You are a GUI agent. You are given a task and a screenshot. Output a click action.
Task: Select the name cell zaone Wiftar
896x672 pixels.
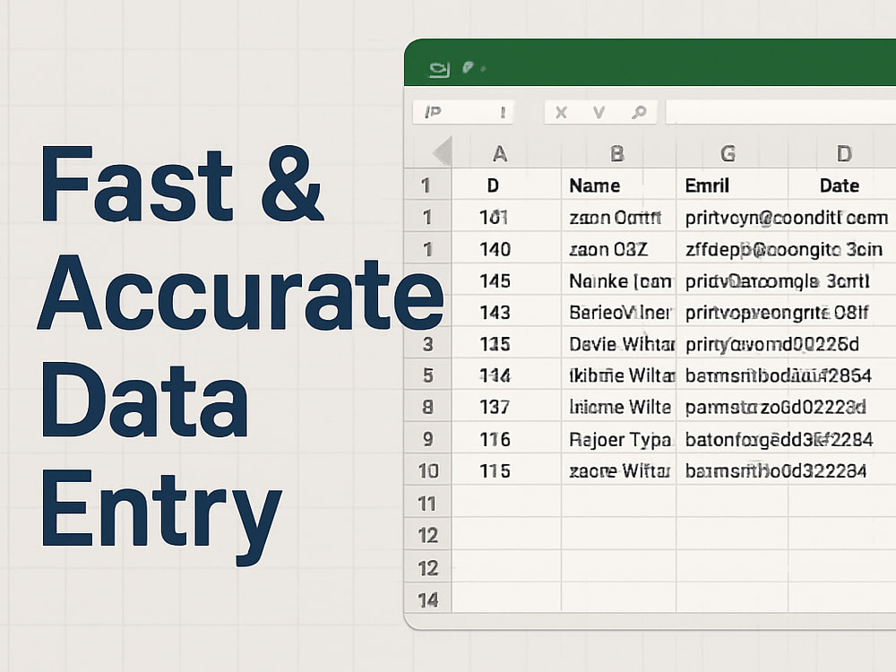coord(619,470)
